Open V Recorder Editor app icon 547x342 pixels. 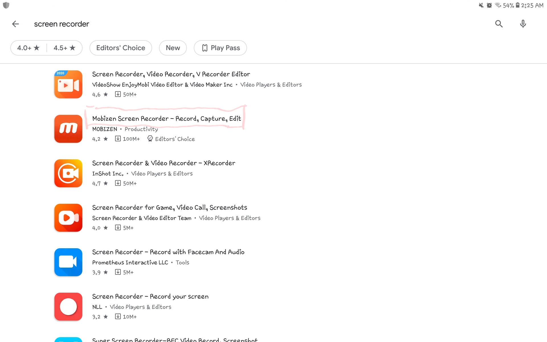tap(68, 84)
